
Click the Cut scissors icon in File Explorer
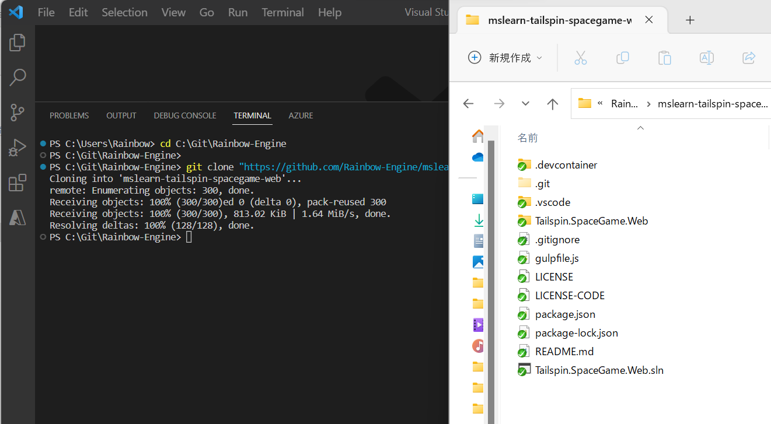580,58
